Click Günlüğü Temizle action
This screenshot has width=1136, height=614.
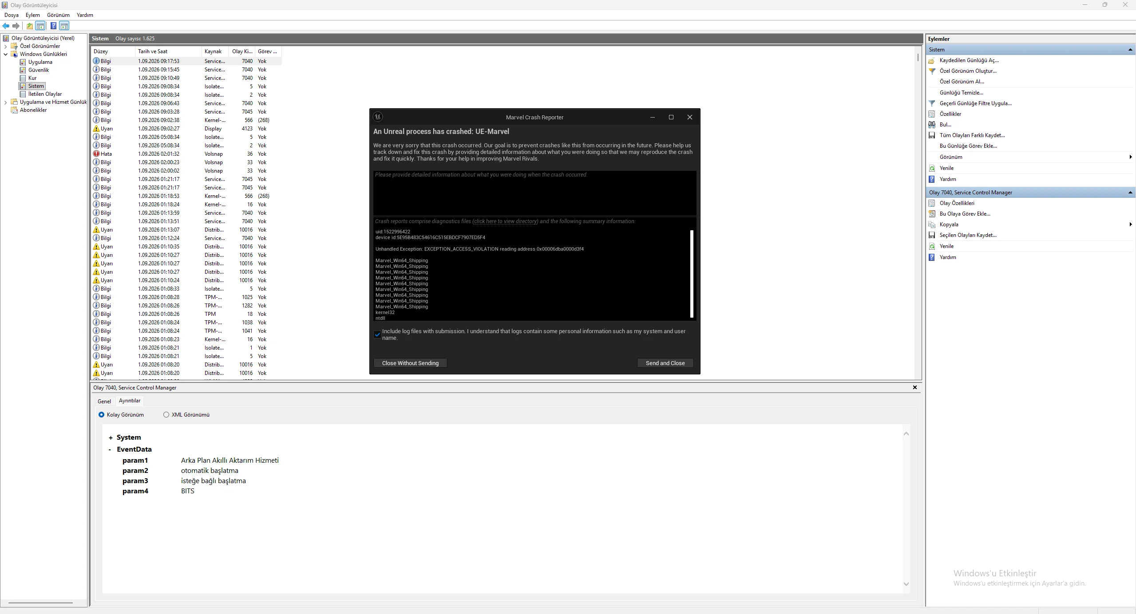(962, 93)
